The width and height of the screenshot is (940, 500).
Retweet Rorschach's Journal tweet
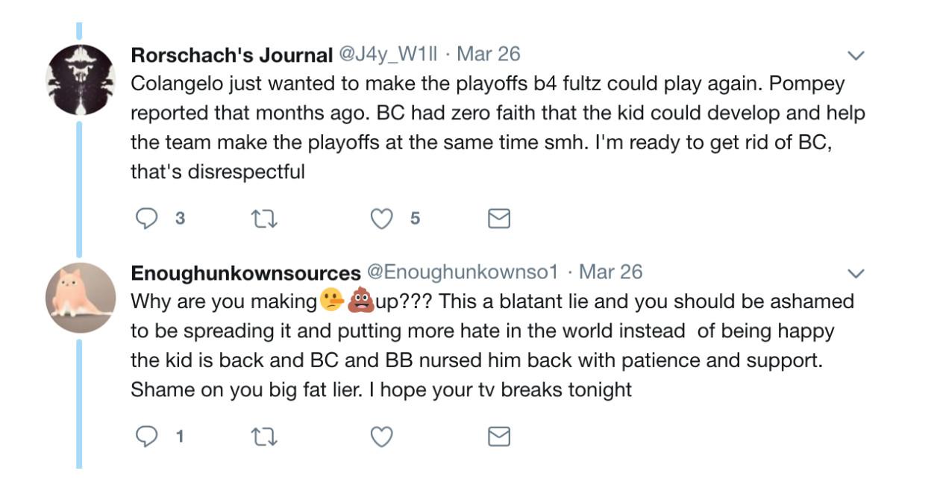coord(263,218)
